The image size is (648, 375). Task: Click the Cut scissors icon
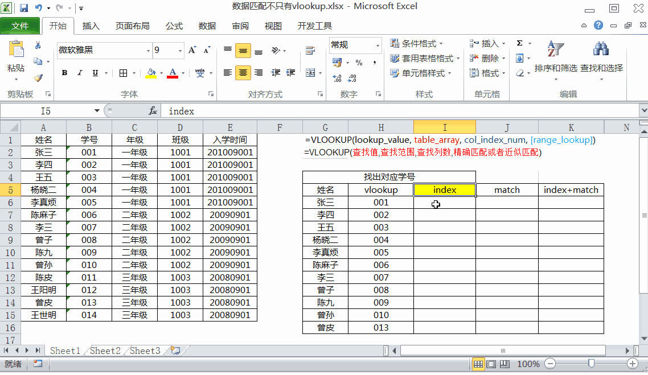[38, 46]
